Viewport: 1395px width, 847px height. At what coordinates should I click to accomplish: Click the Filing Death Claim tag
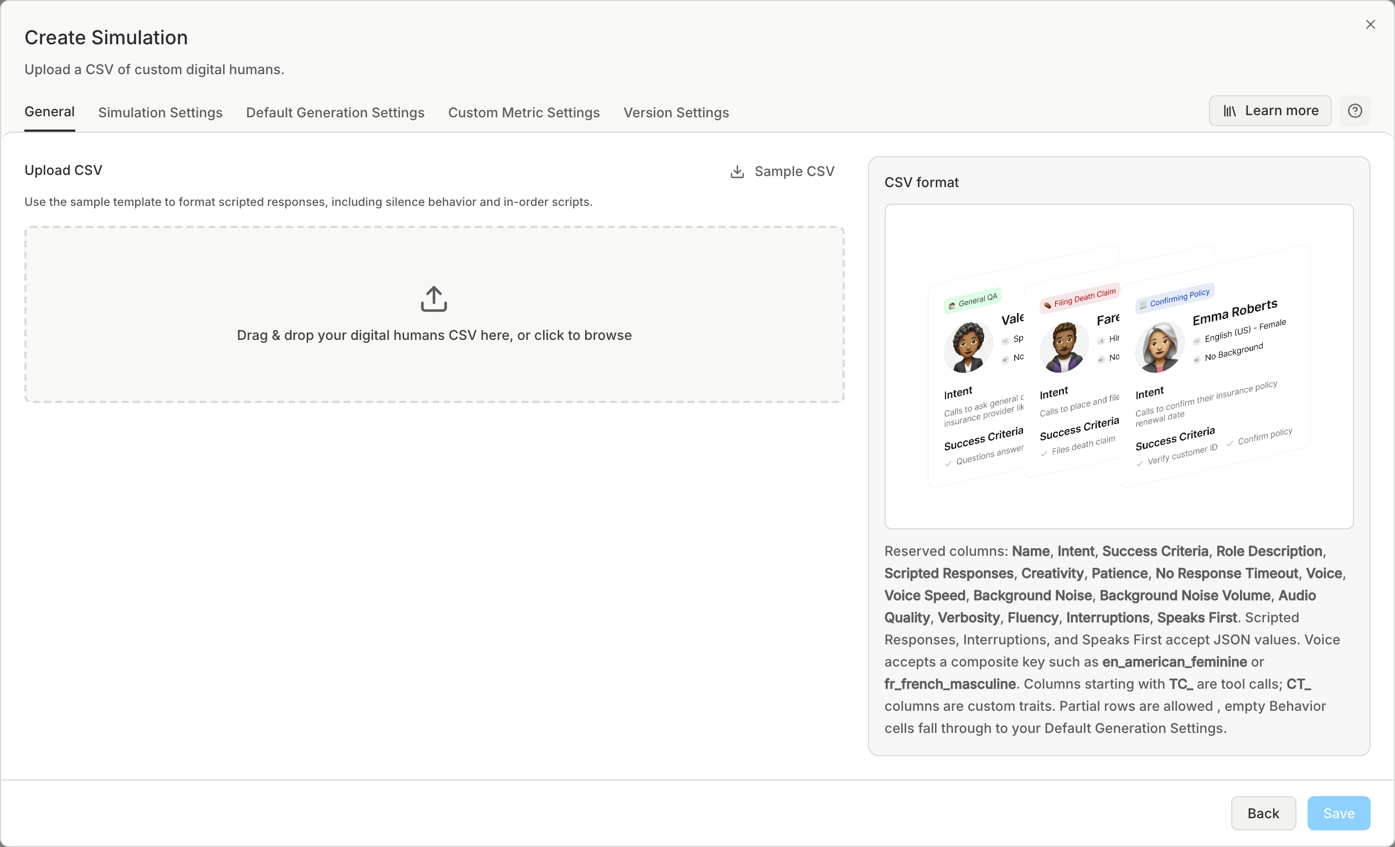(x=1079, y=297)
